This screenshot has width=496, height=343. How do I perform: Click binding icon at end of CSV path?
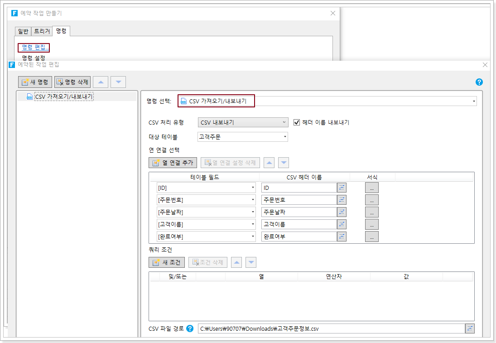(470, 329)
